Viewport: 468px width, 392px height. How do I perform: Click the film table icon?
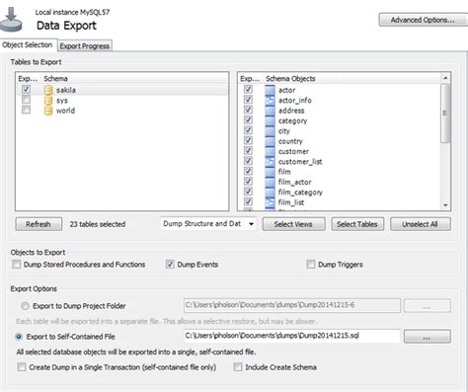coord(270,172)
